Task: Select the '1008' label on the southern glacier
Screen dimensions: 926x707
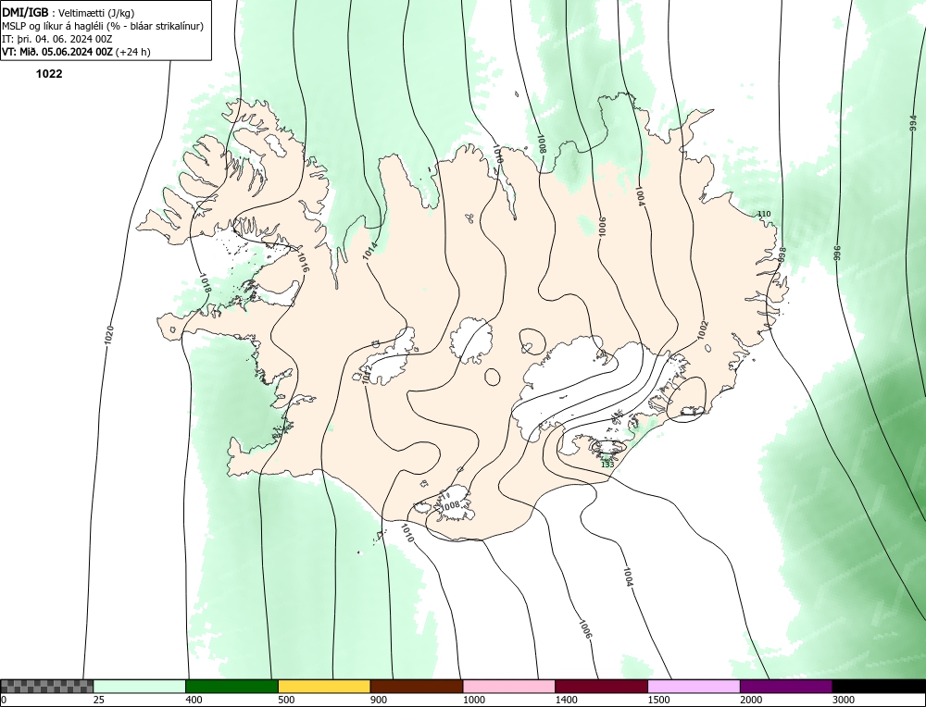Action: pos(451,505)
